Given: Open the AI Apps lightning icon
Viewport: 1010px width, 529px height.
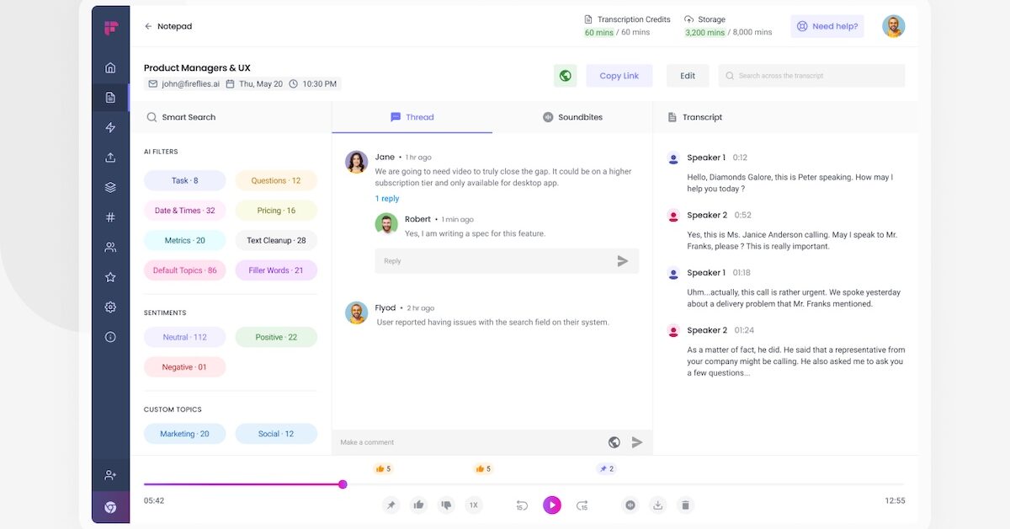Looking at the screenshot, I should click(110, 127).
